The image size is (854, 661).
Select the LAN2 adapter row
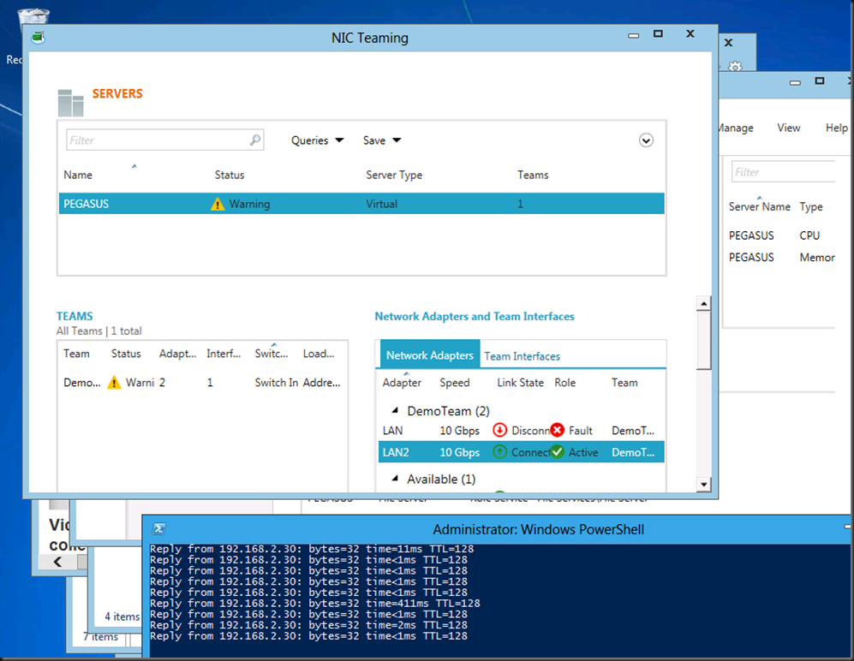point(522,452)
